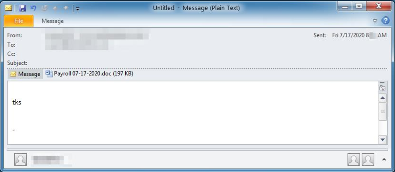Screen dimensions: 395x172
Task: Click the Next Item down arrow icon
Action: tap(66, 8)
